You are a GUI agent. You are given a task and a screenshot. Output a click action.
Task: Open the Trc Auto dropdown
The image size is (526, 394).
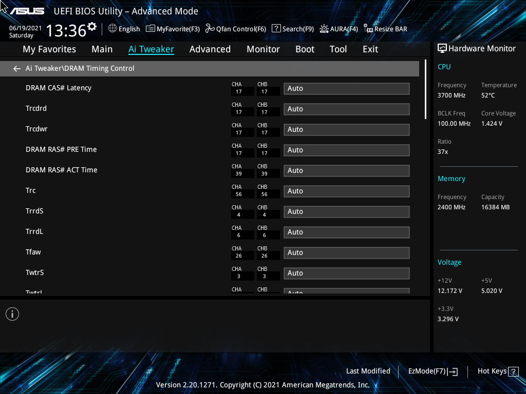click(346, 191)
